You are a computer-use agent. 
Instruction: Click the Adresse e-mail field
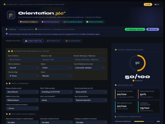coord(57,60)
